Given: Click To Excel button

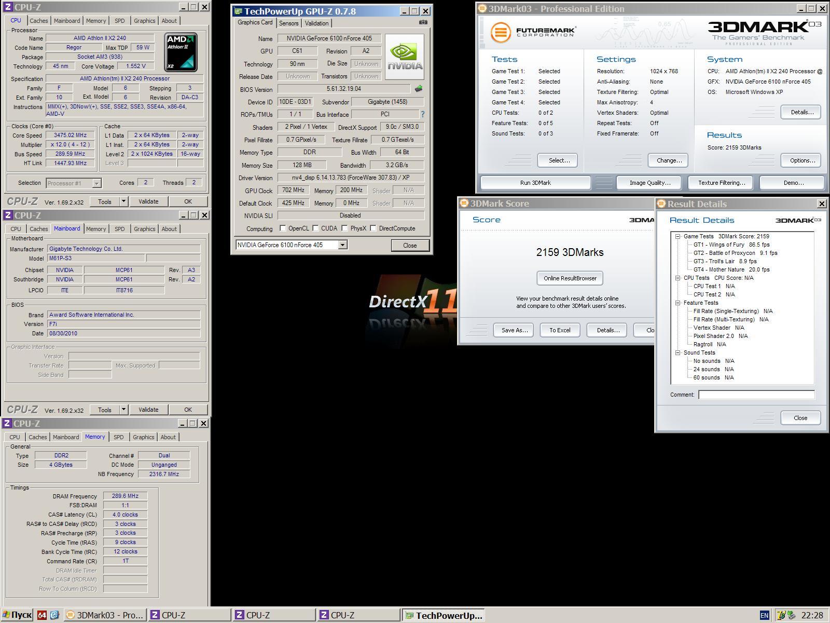Looking at the screenshot, I should coord(560,330).
